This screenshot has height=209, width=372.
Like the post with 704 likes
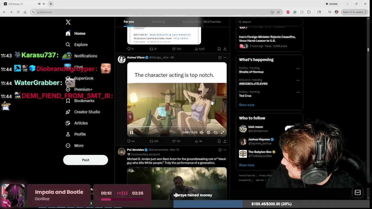176,49
